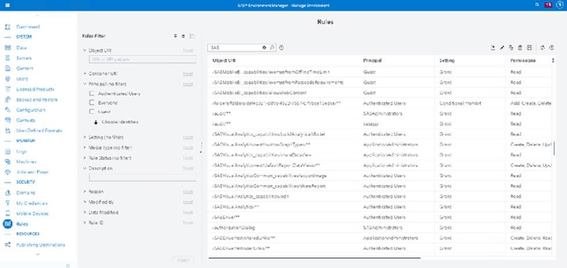
Task: Click the Licensed Products sidebar icon
Action: (8, 89)
